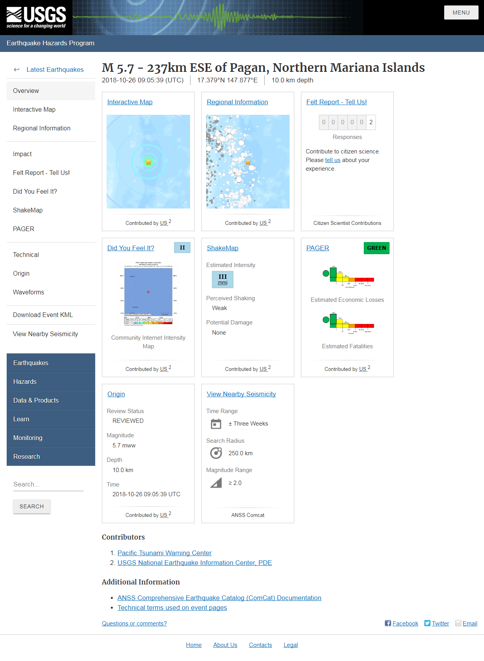Open the Legal footer link

(291, 645)
